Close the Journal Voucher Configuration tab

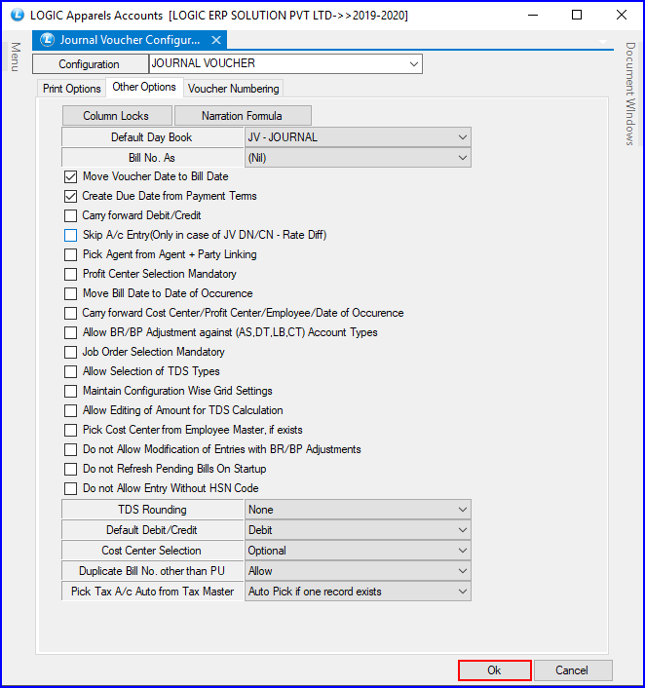point(216,40)
